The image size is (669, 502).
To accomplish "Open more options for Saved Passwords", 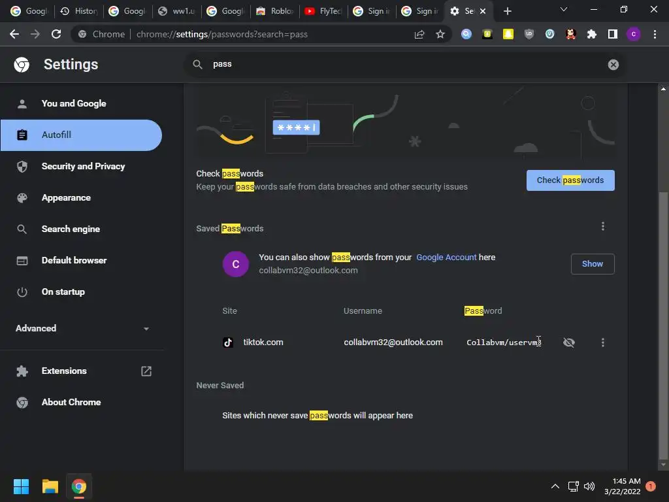I will [603, 226].
